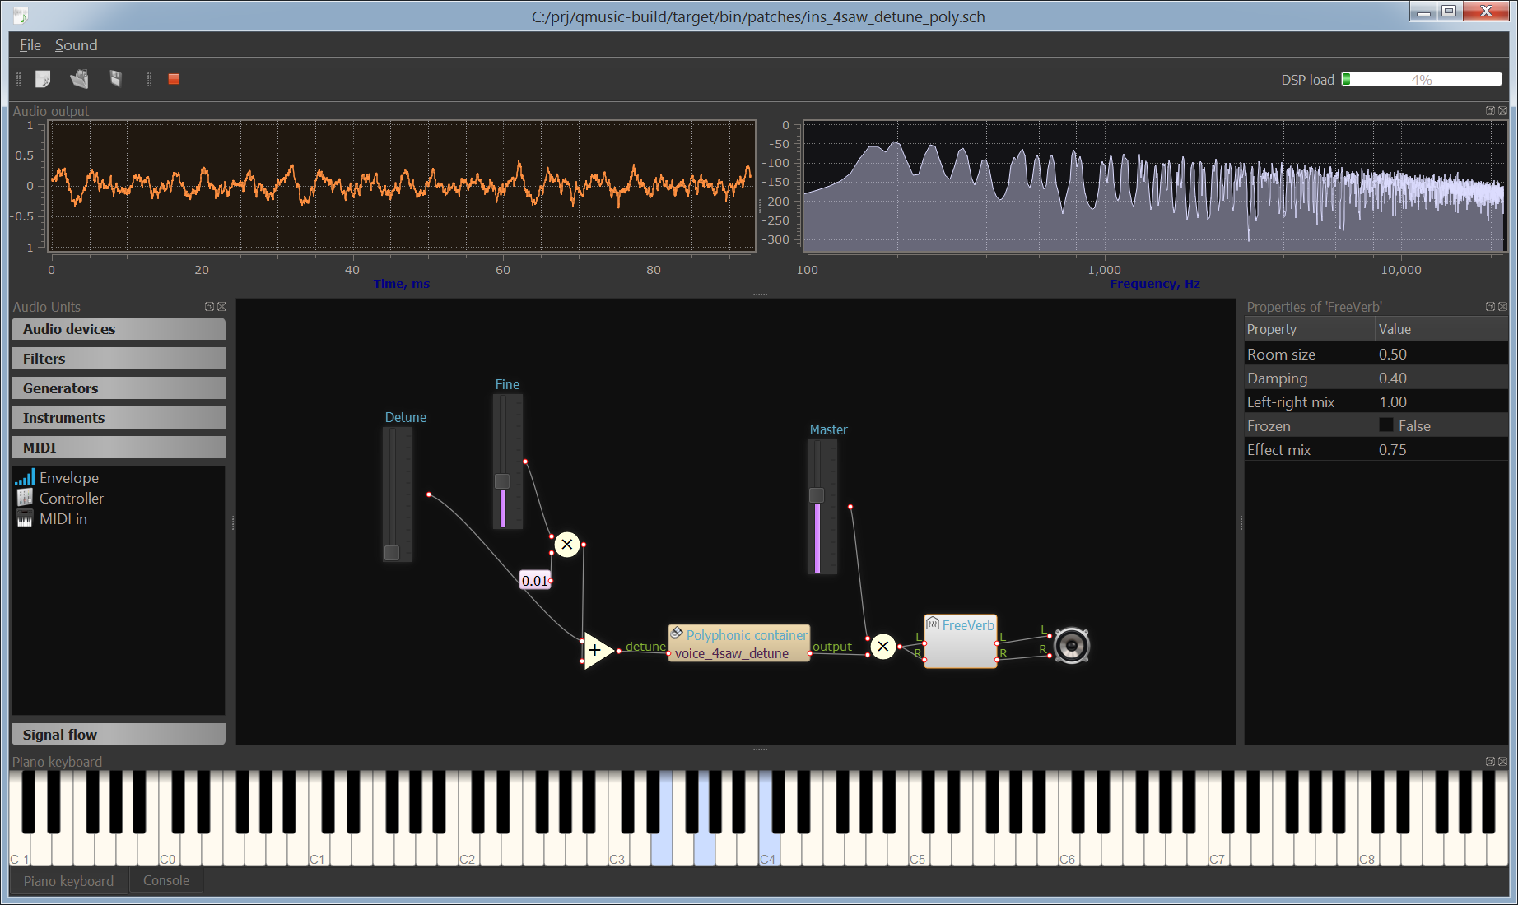The height and width of the screenshot is (905, 1518).
Task: Expand the Filters category
Action: click(x=119, y=359)
